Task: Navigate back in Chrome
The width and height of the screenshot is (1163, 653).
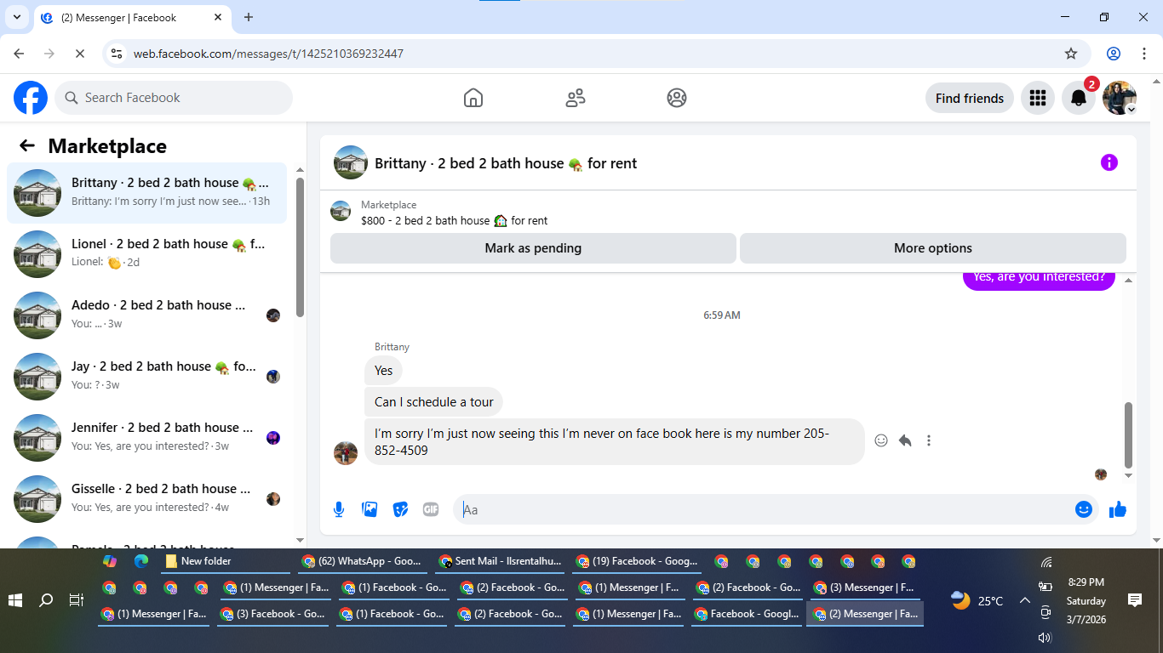Action: tap(19, 54)
